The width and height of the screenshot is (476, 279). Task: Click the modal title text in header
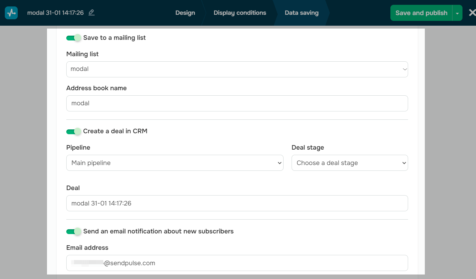[x=55, y=13]
